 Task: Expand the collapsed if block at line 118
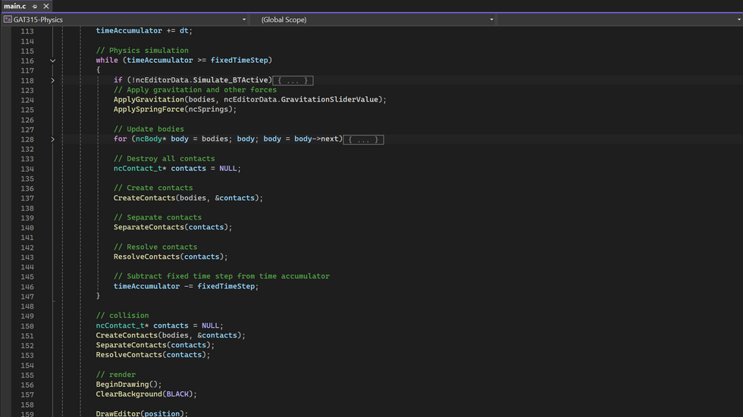coord(52,80)
